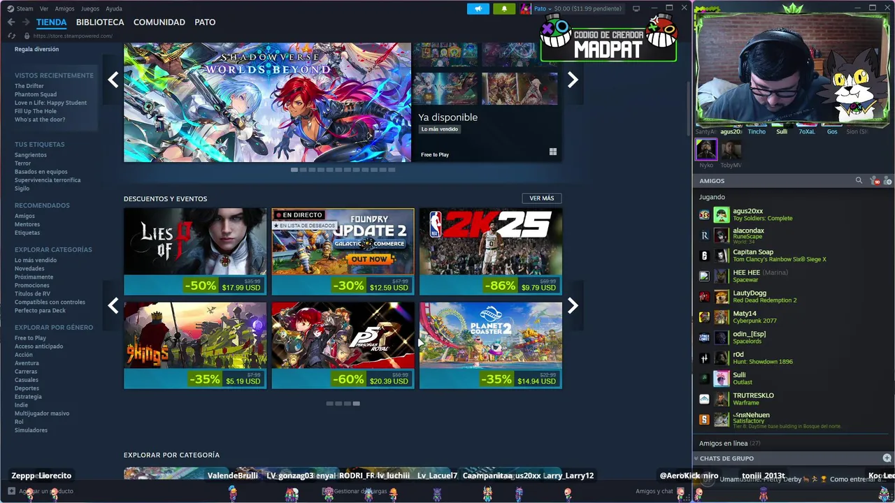Open pending friend invites icon
Image resolution: width=895 pixels, height=503 pixels.
(x=874, y=181)
